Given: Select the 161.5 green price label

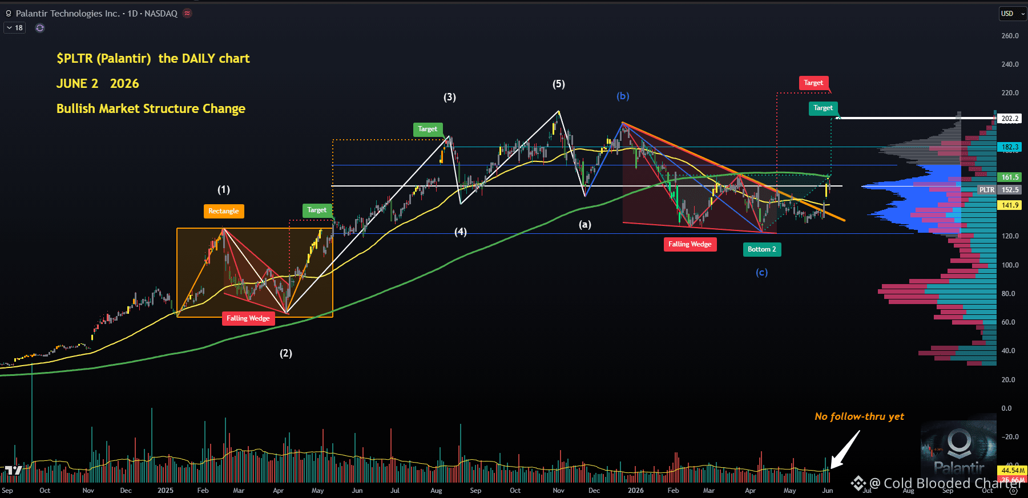Looking at the screenshot, I should click(x=1010, y=177).
